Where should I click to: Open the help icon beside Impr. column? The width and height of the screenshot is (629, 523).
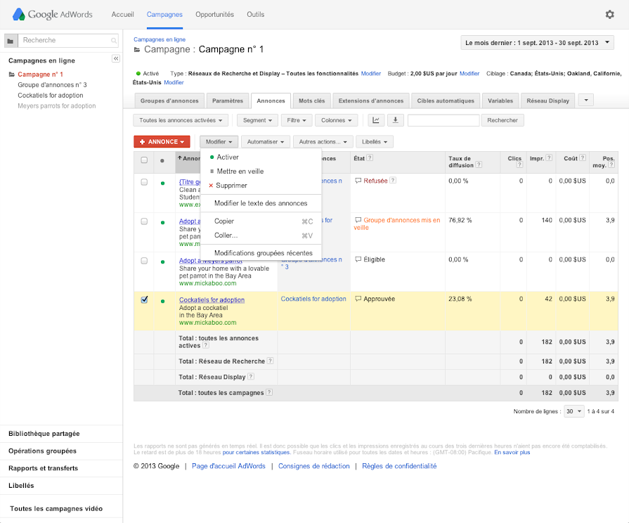(549, 157)
